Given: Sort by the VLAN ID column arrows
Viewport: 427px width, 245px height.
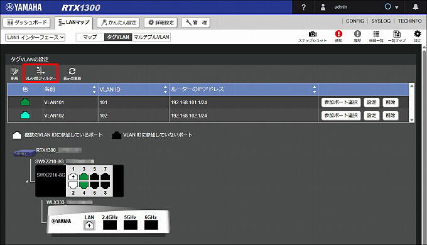Looking at the screenshot, I should click(x=165, y=89).
